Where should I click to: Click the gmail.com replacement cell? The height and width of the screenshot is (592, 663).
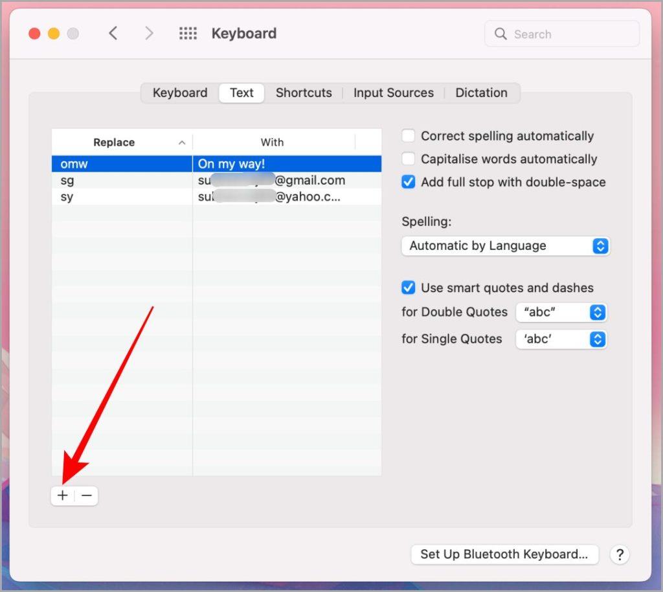tap(287, 180)
